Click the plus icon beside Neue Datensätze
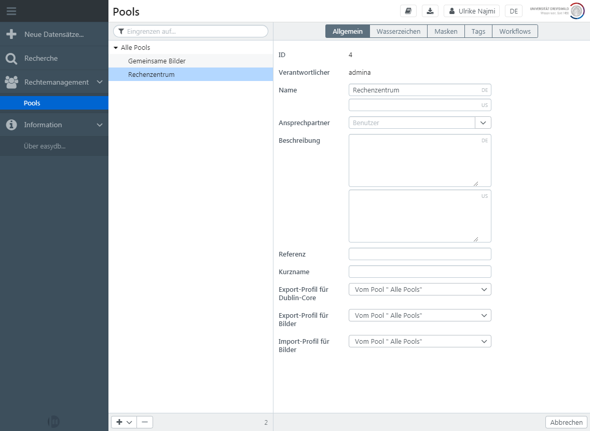This screenshot has width=590, height=431. point(11,34)
